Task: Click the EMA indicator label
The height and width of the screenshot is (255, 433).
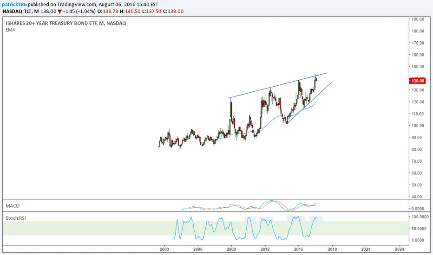Action: coord(11,30)
